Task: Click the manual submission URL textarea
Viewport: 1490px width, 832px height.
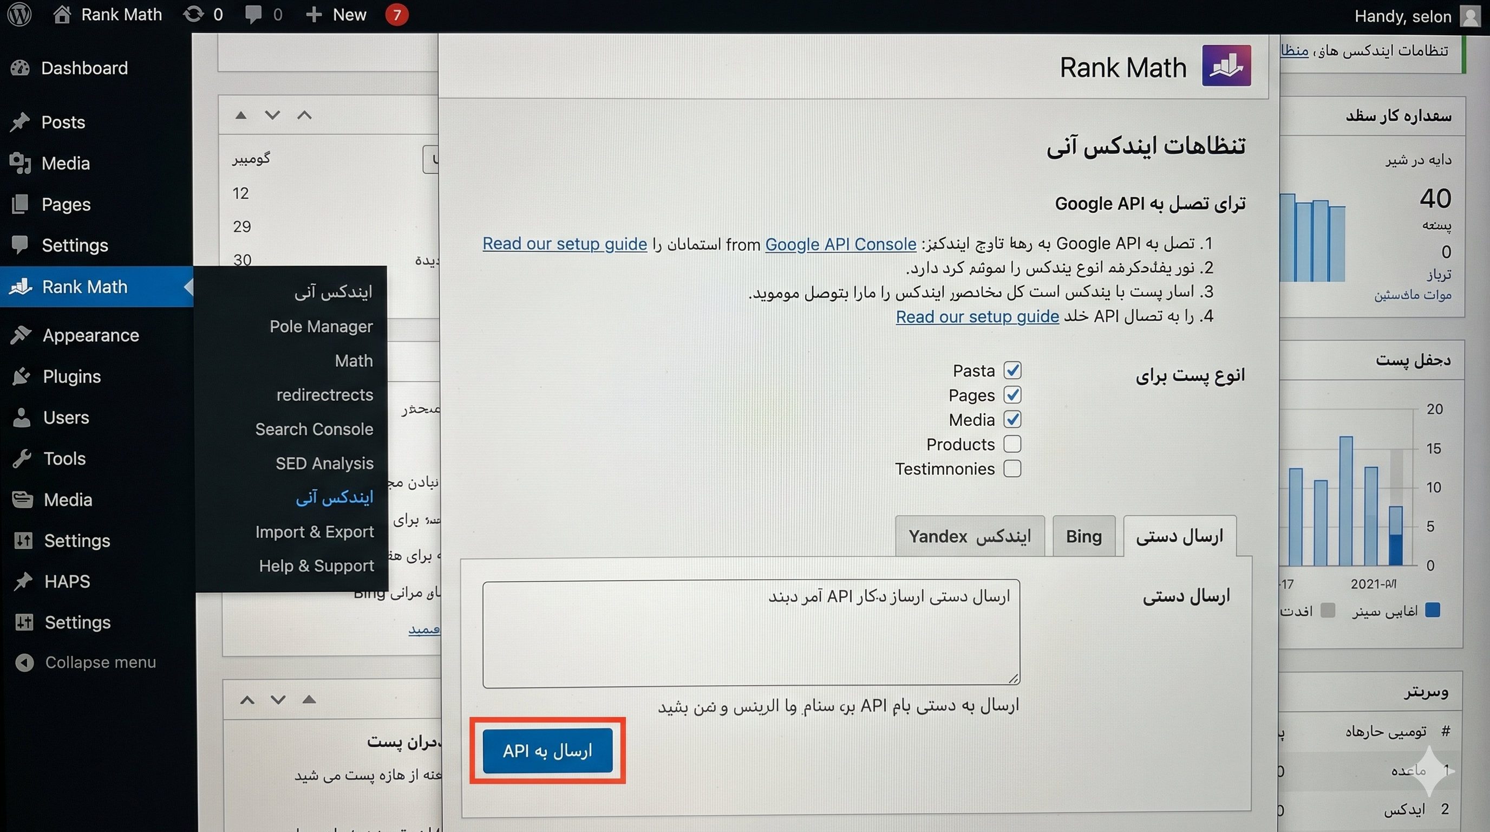Action: 751,634
